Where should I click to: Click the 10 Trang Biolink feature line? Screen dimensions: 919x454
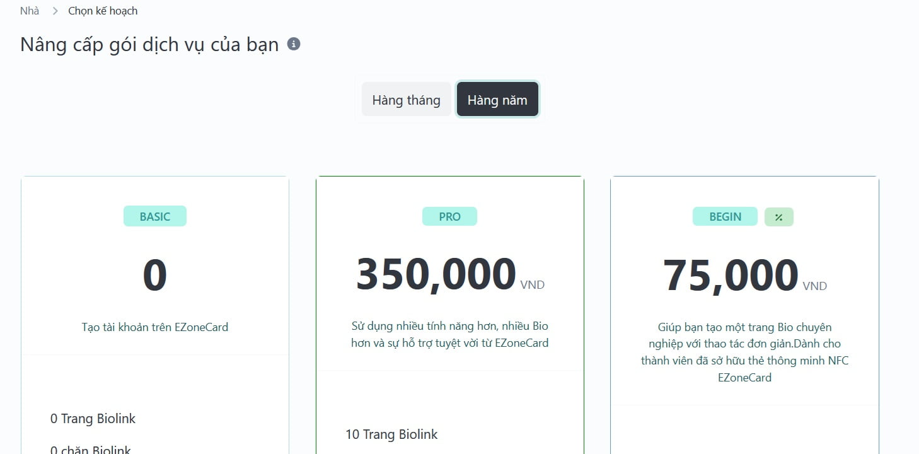click(x=391, y=434)
